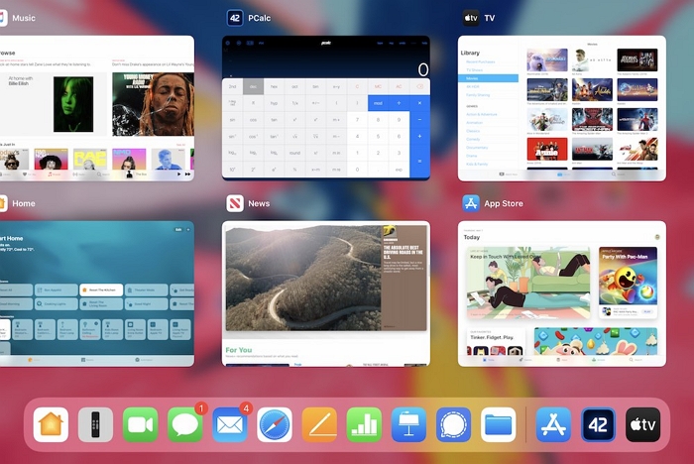Launch PCalc 42 icon in the dock
Viewport: 694px width, 464px height.
pos(598,425)
